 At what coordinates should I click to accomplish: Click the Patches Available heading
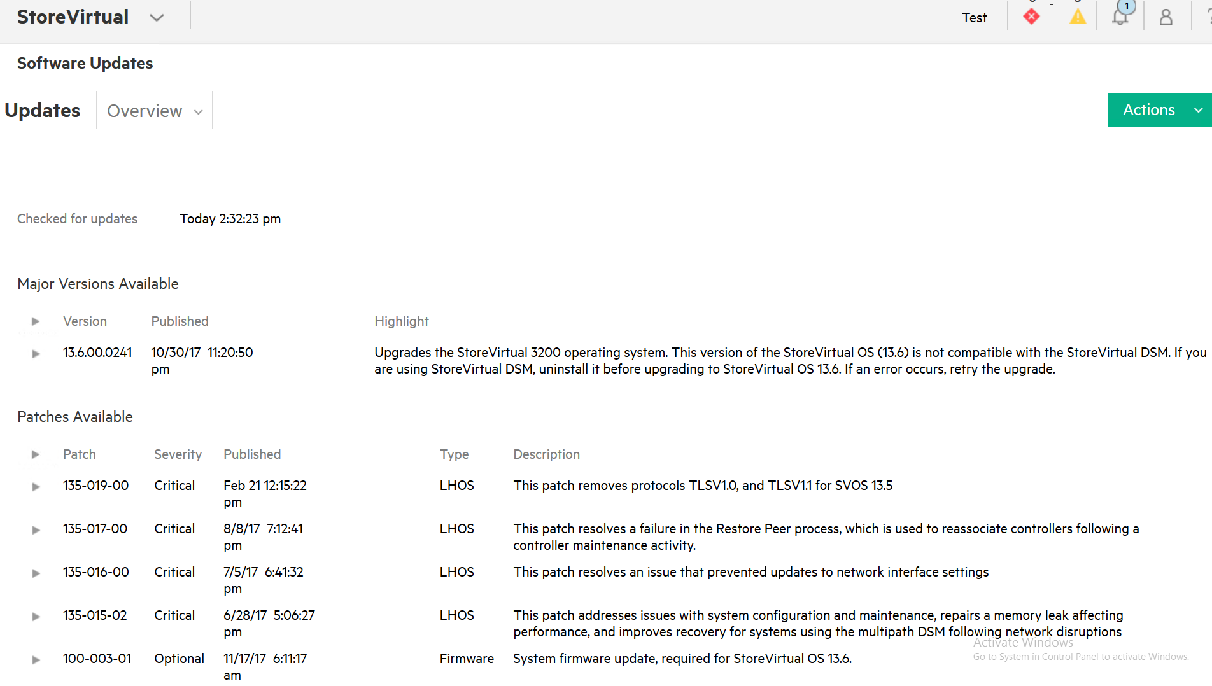[74, 417]
